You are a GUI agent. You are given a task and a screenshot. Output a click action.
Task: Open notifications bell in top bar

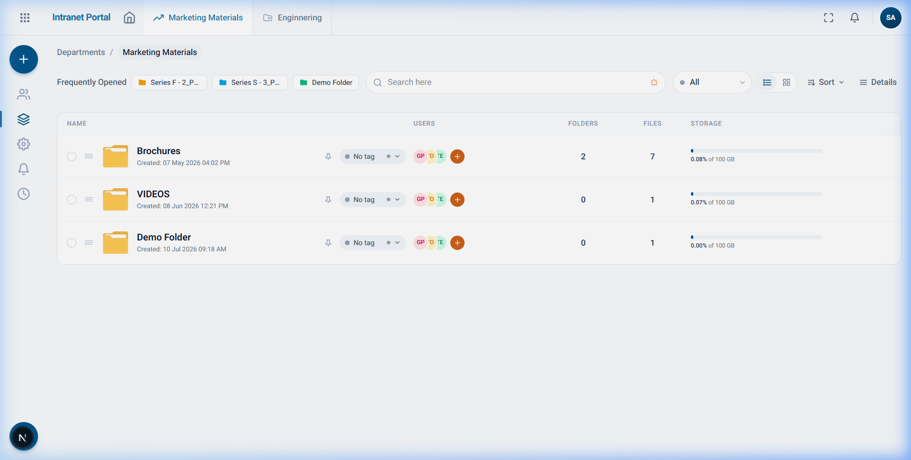tap(855, 18)
